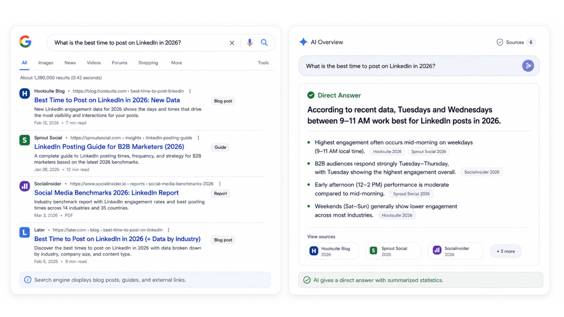Click the later.com URL breadcrumb
The image size is (564, 317).
(x=108, y=230)
